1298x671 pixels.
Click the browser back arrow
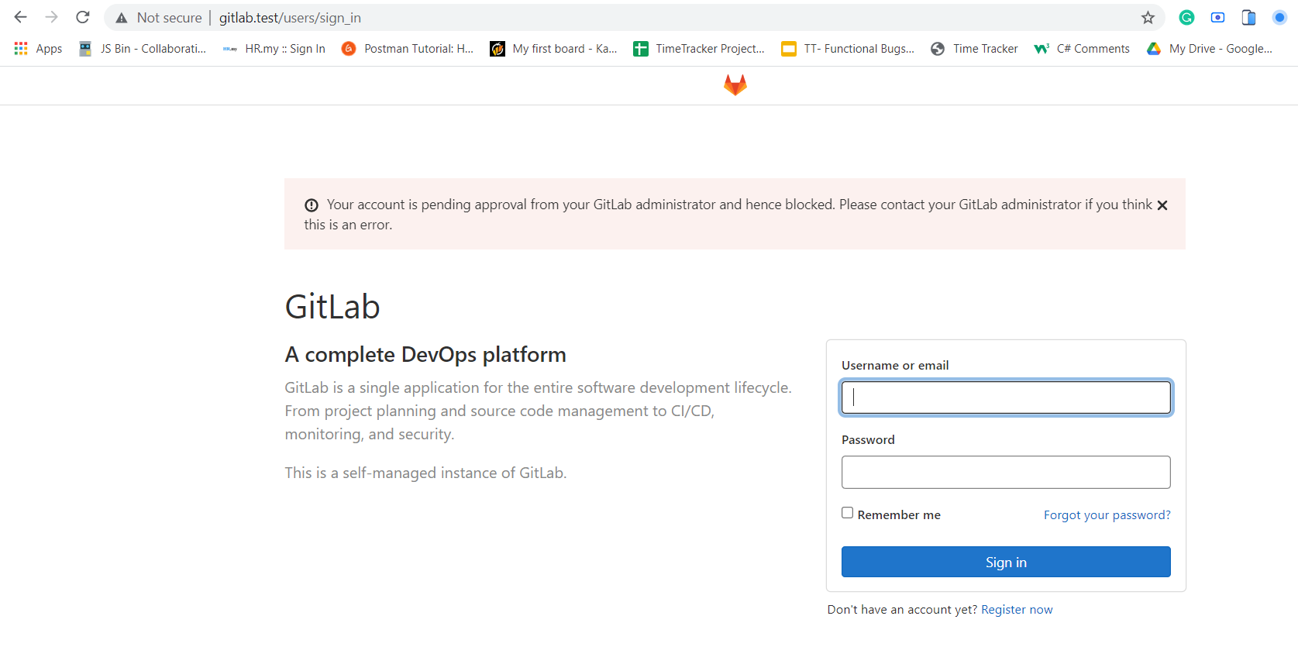click(x=21, y=17)
